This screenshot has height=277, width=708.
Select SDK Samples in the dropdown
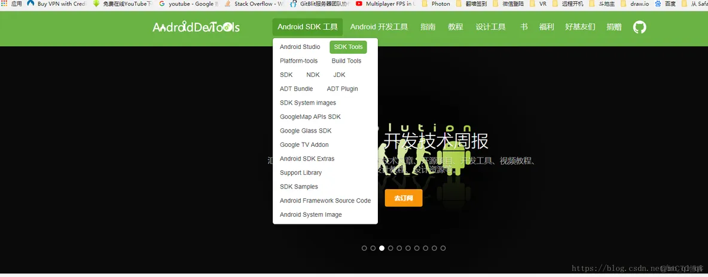point(299,187)
